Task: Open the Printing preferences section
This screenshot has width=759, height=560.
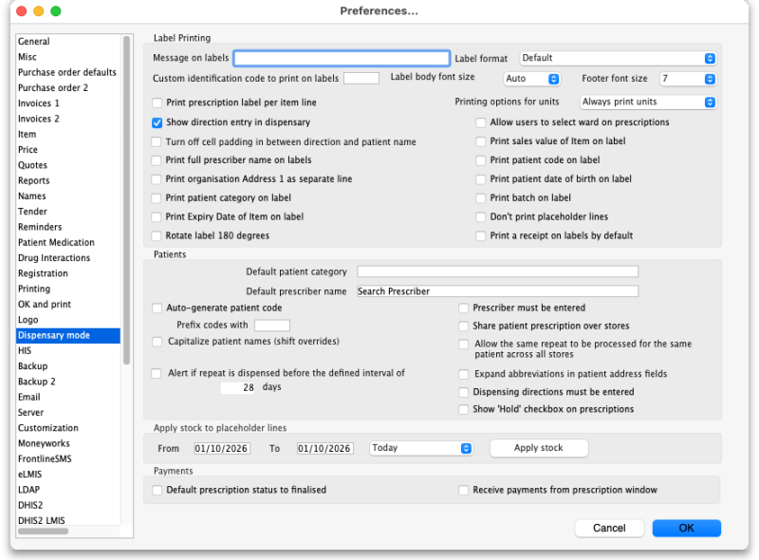Action: 67,289
